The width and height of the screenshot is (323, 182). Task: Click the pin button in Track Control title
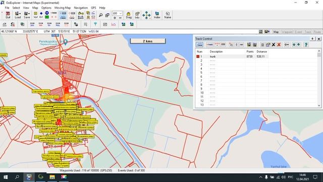click(x=312, y=39)
